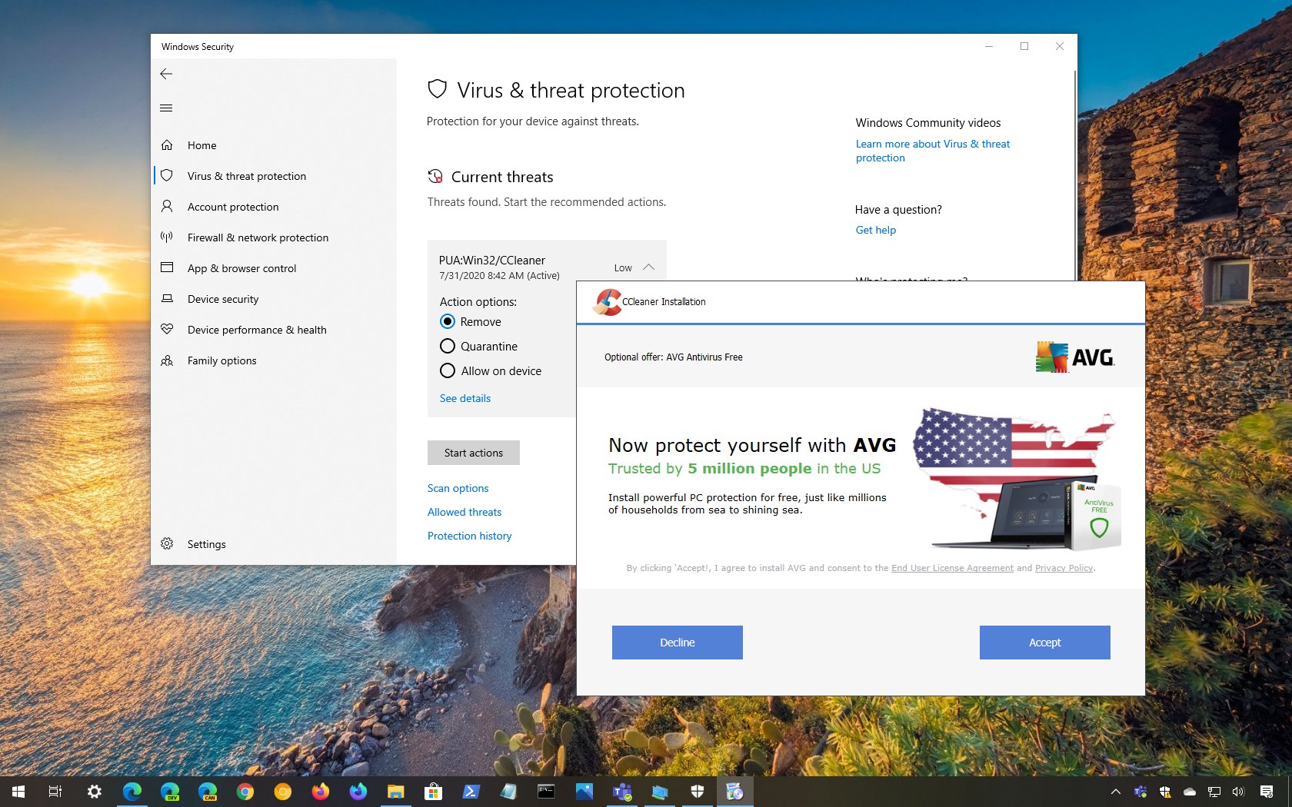Choose Allow on device for the threat
The image size is (1292, 807).
[448, 370]
